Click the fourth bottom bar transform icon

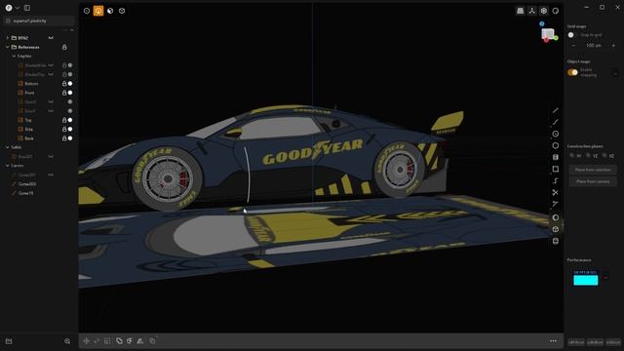tap(119, 340)
